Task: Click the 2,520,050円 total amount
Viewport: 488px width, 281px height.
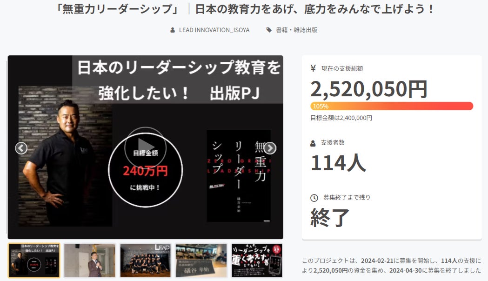Action: pyautogui.click(x=369, y=89)
